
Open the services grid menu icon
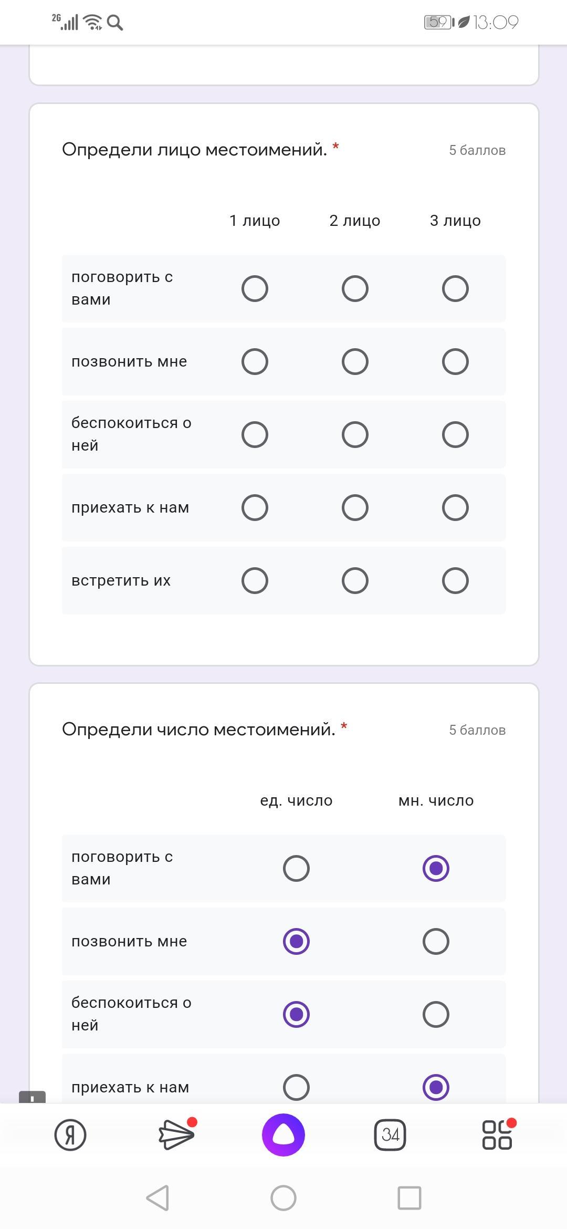pos(497,1134)
